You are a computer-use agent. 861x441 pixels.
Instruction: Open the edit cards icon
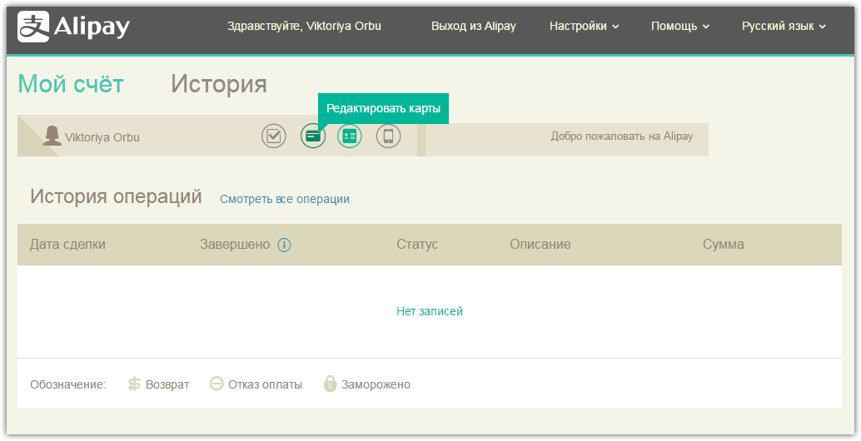pos(313,136)
